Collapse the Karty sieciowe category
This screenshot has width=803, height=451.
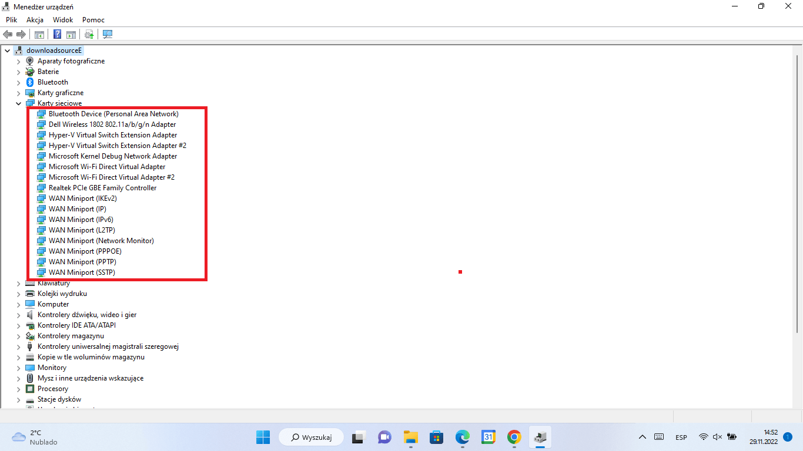pyautogui.click(x=18, y=103)
